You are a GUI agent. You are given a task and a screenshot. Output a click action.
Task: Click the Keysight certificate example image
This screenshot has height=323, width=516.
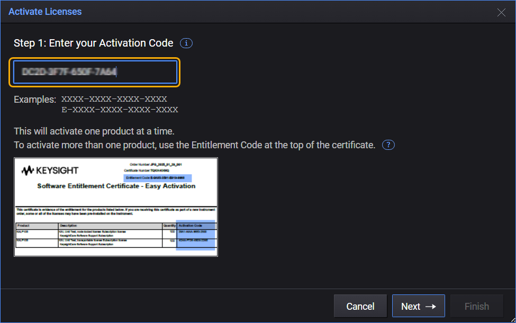coord(116,207)
